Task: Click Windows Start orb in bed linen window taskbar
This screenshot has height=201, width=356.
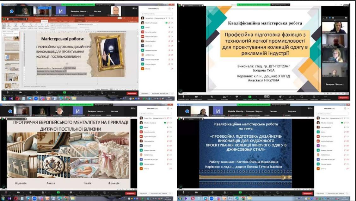Action: pyautogui.click(x=4, y=99)
